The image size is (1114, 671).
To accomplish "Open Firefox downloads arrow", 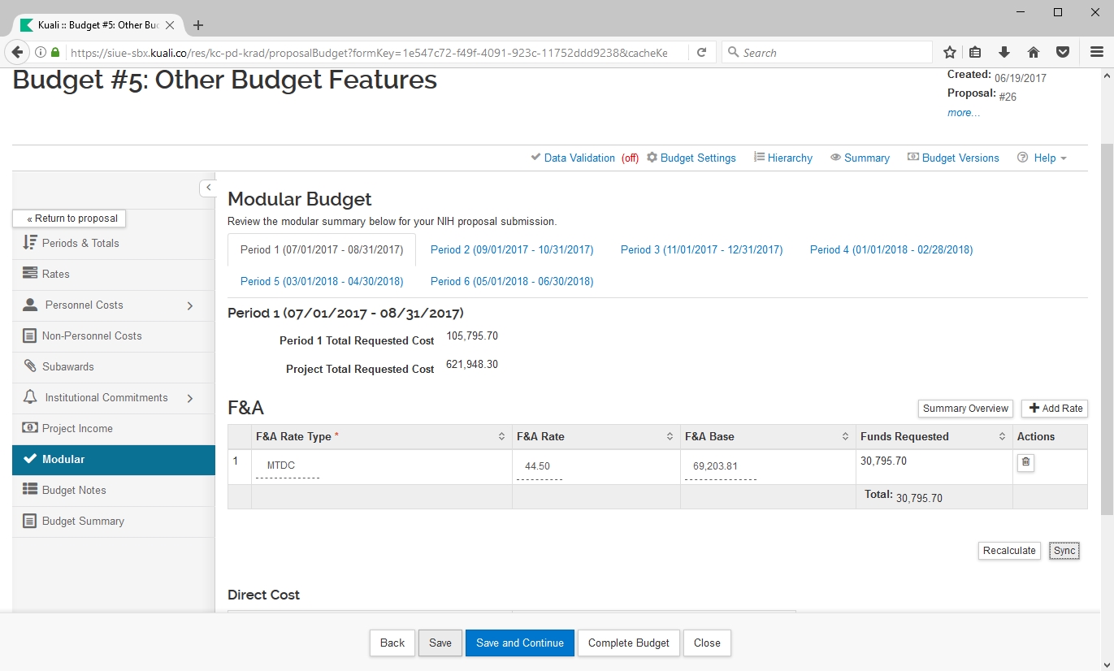I will (1004, 52).
